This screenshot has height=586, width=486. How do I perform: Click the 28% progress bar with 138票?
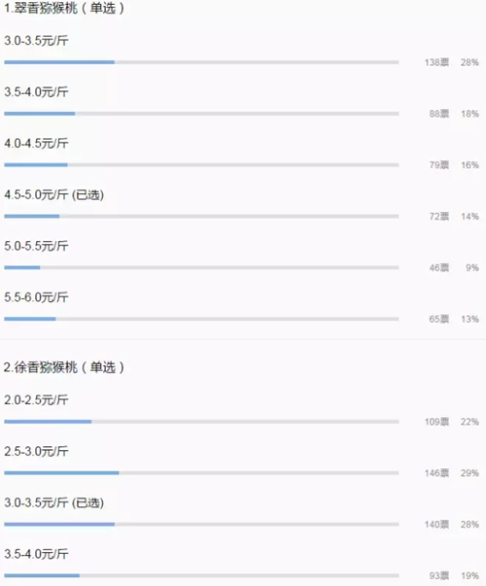[x=201, y=62]
